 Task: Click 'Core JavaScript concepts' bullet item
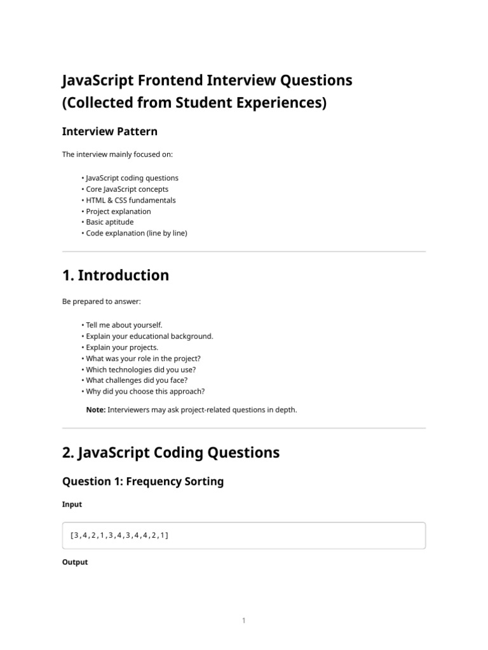coord(127,189)
